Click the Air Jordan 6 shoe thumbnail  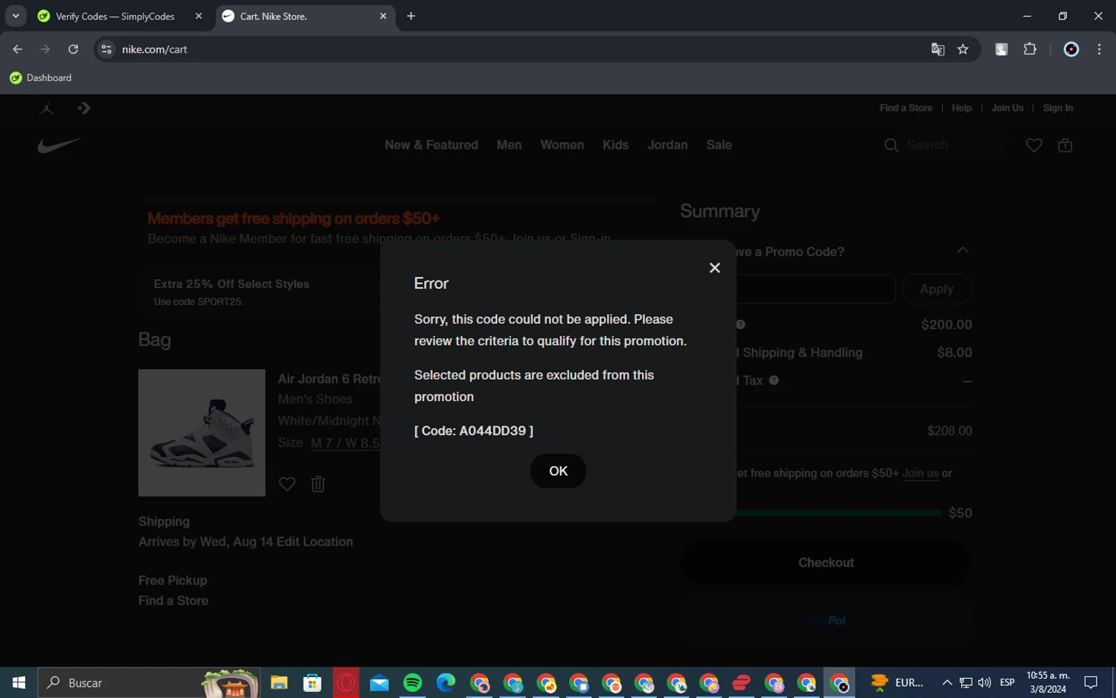(x=202, y=432)
